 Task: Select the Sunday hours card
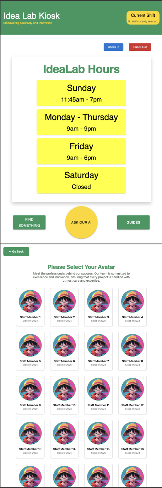(81, 93)
